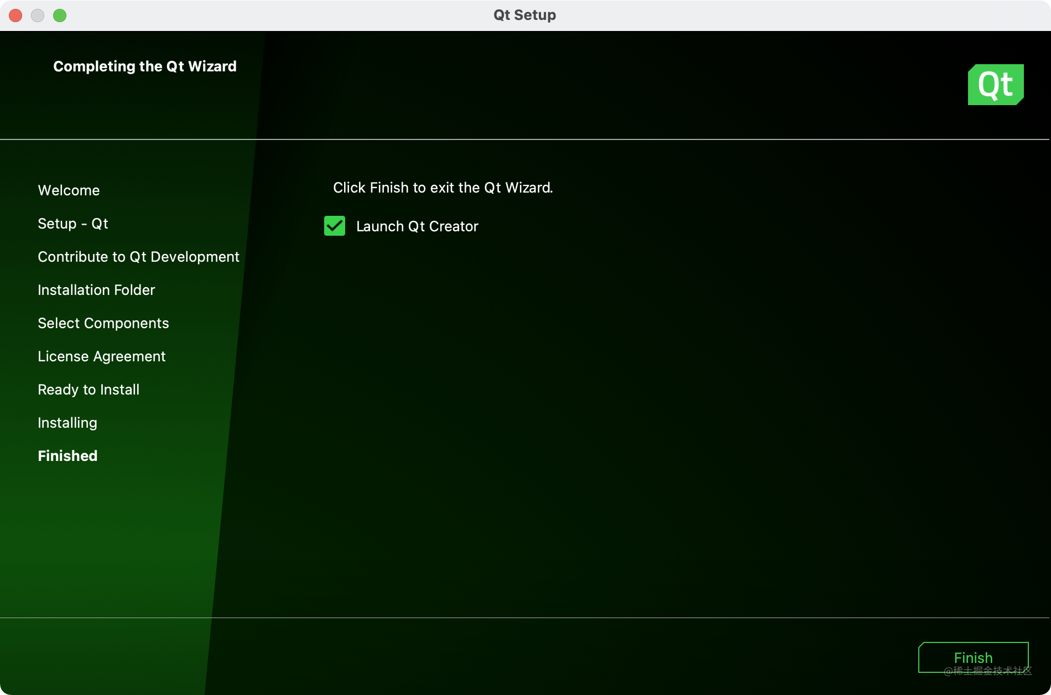
Task: Select the Select Components step
Action: [103, 323]
